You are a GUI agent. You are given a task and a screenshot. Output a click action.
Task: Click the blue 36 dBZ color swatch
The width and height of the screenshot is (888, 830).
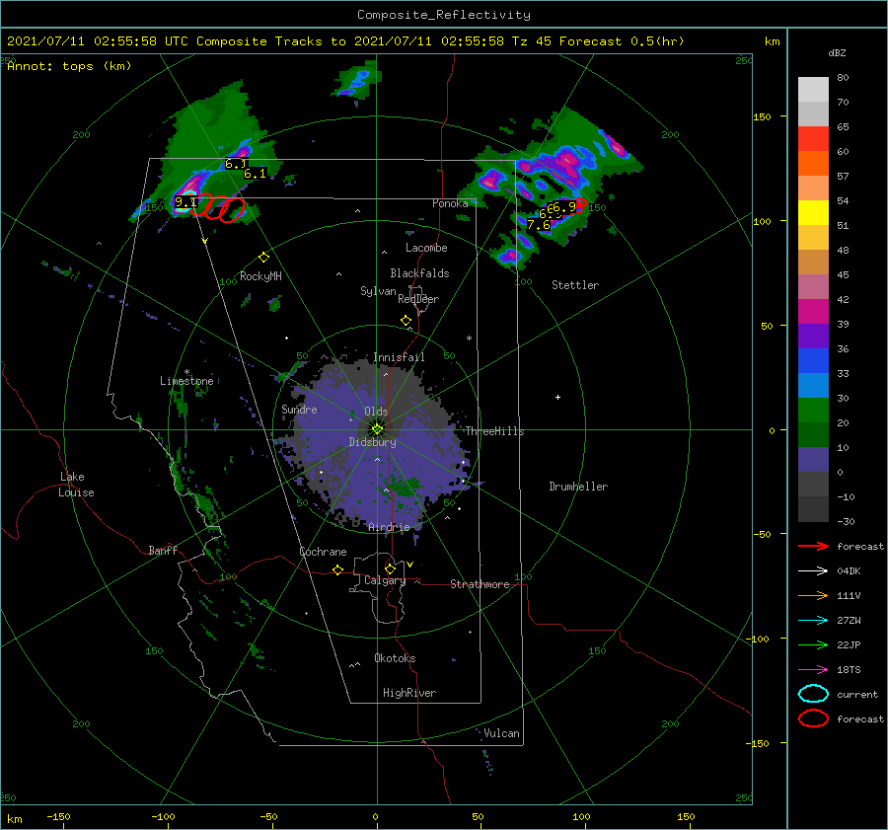(813, 360)
